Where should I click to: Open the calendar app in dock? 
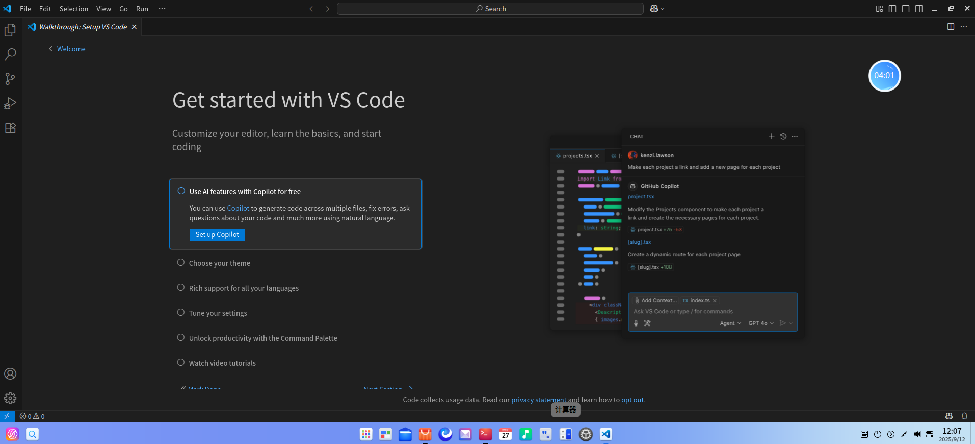(506, 434)
